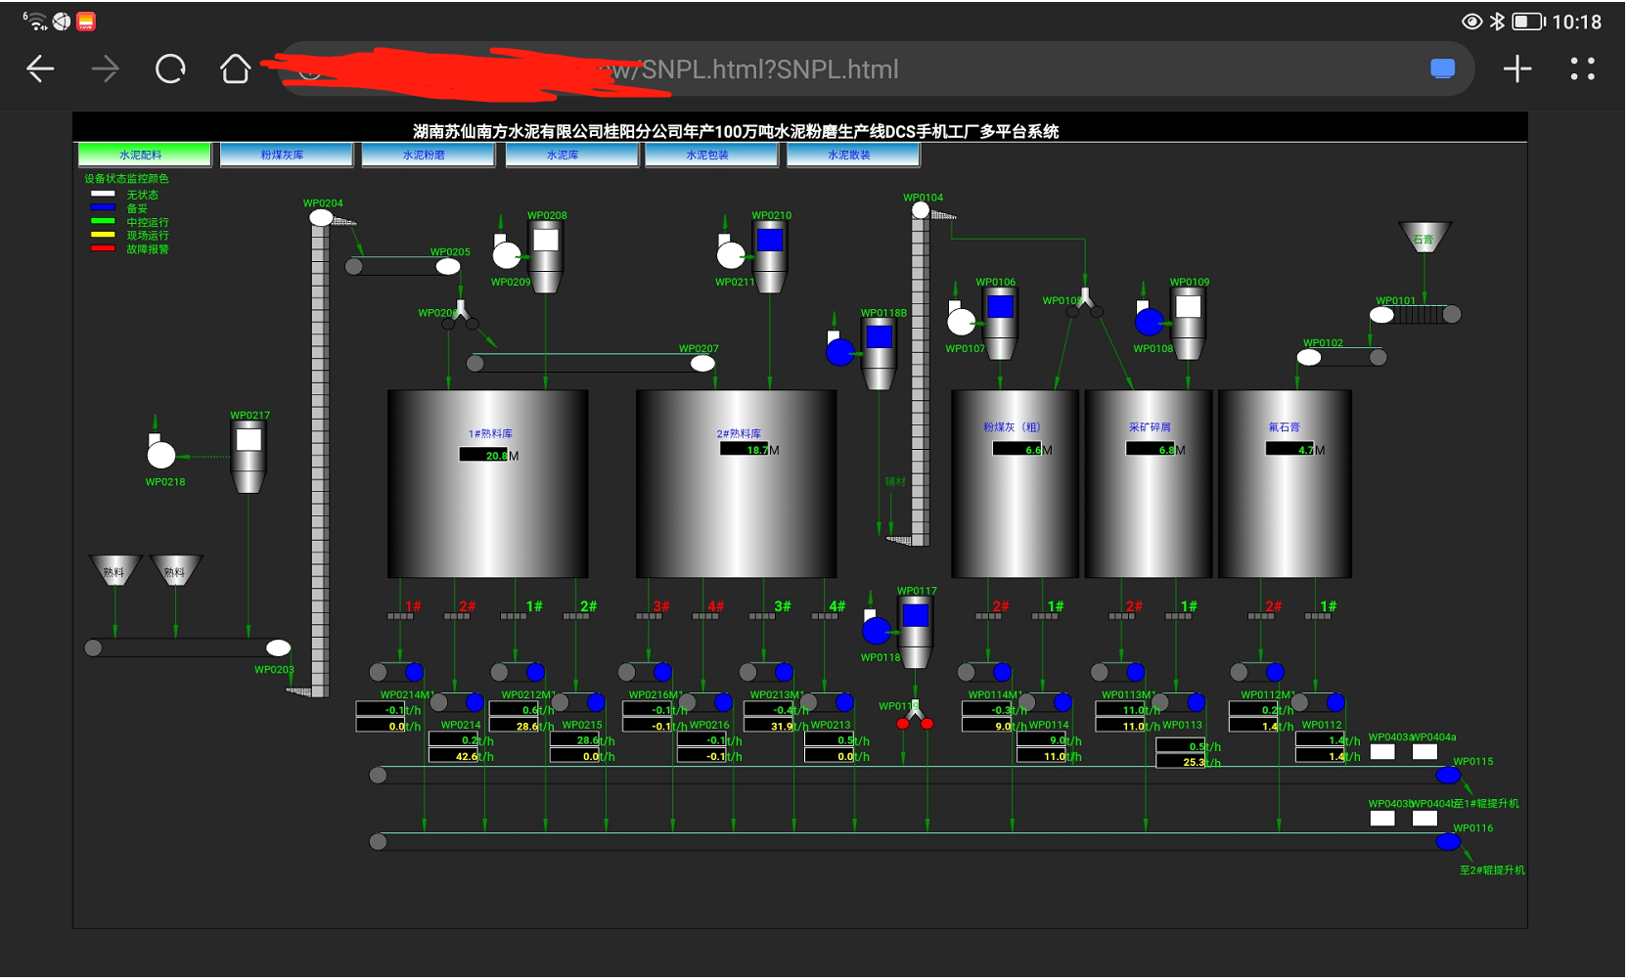This screenshot has height=980, width=1628.
Task: Click the WP0218 fan icon
Action: click(160, 455)
